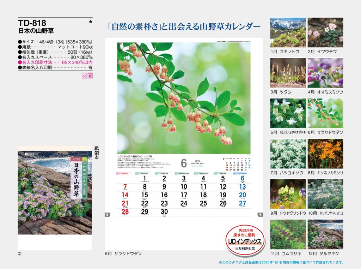361x269 pixels.
Task: Click the pink ミシン badge icon
Action: point(84,76)
